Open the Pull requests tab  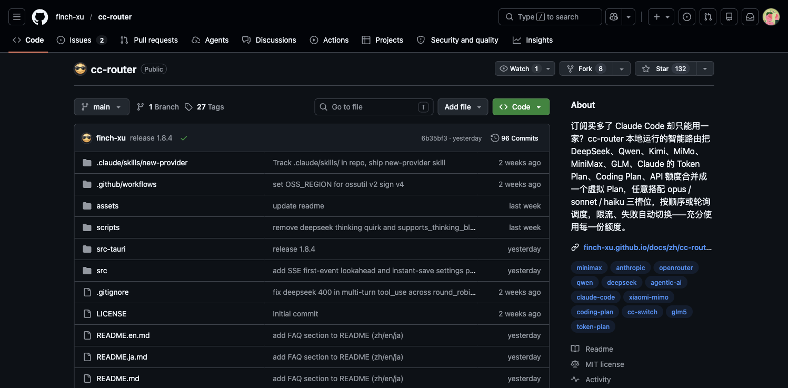(x=149, y=40)
